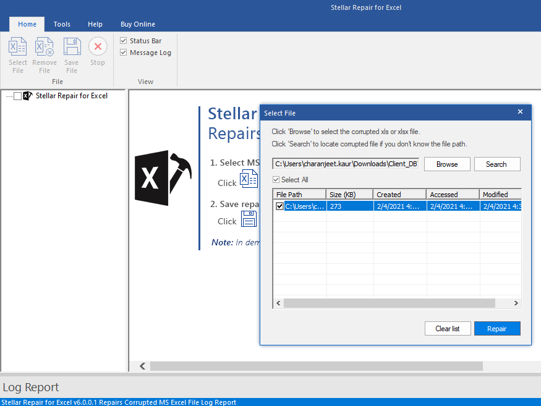Click the C:\Users\c... file path cell
Screen dimensions: 541x406
[305, 206]
